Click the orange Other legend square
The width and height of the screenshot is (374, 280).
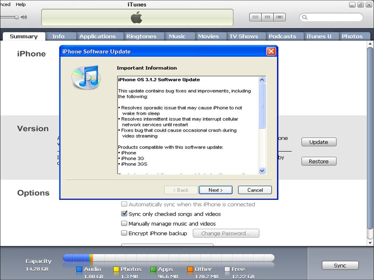tap(190, 269)
